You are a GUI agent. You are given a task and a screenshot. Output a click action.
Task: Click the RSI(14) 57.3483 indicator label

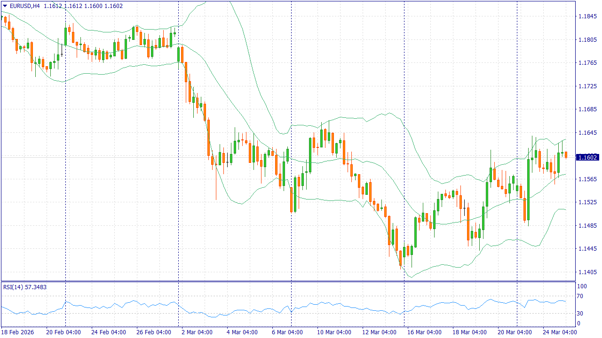click(x=25, y=287)
